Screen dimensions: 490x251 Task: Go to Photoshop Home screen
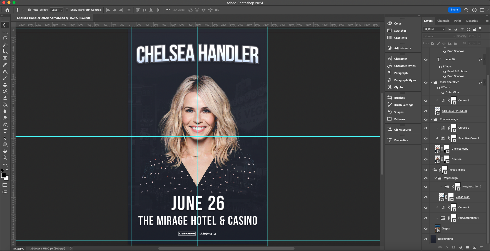[7, 10]
